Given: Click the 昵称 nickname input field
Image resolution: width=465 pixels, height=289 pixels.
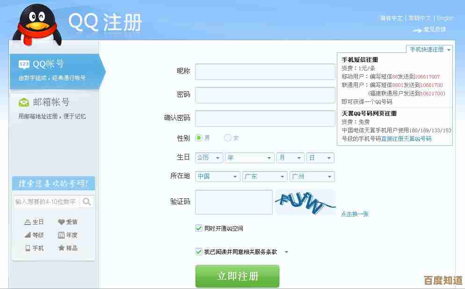Looking at the screenshot, I should point(265,72).
